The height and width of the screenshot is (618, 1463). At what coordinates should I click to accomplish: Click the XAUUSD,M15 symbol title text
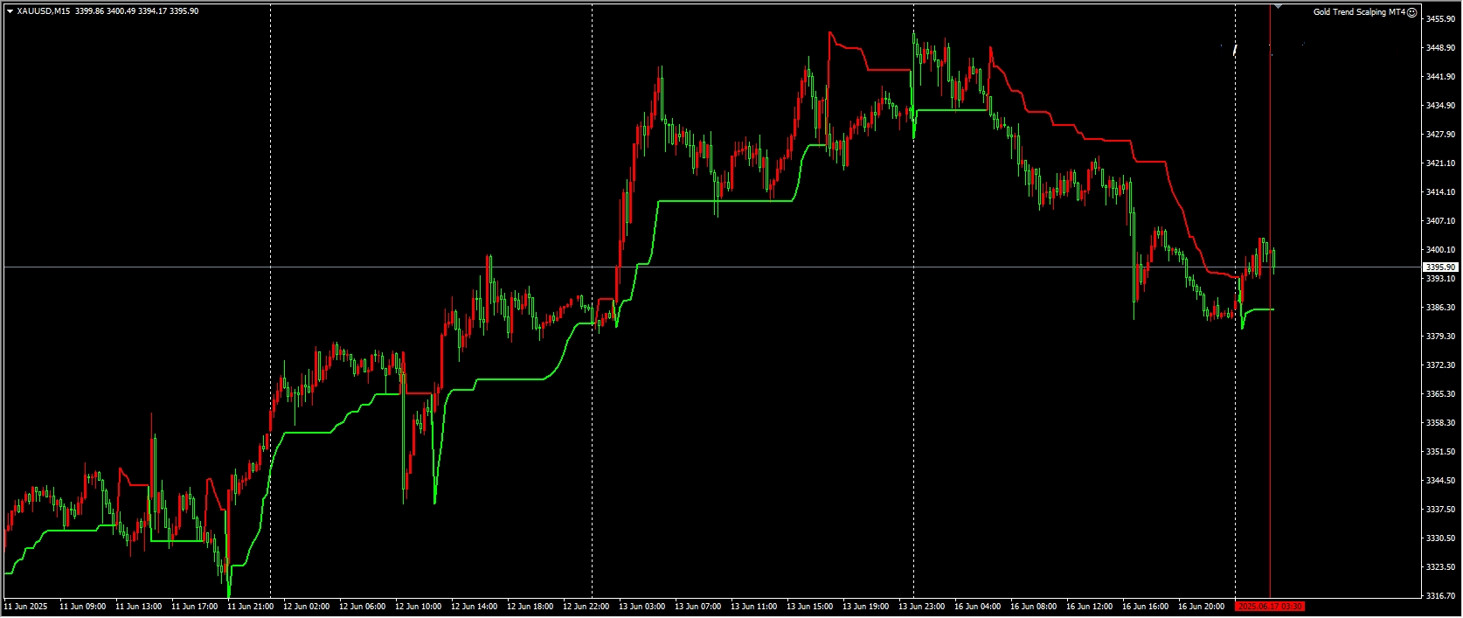coord(44,11)
